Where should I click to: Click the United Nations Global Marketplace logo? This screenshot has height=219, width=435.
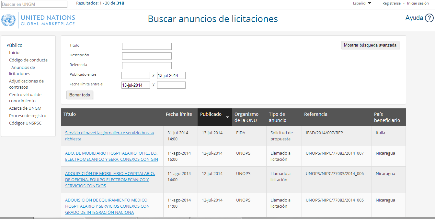tap(38, 20)
